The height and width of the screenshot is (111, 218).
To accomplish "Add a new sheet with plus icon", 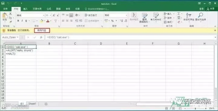I will (46, 104).
